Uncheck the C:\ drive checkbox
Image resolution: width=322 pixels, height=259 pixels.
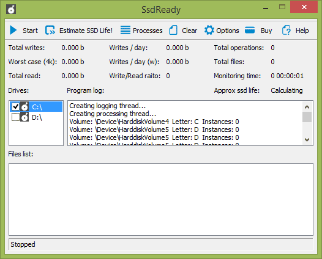15,106
